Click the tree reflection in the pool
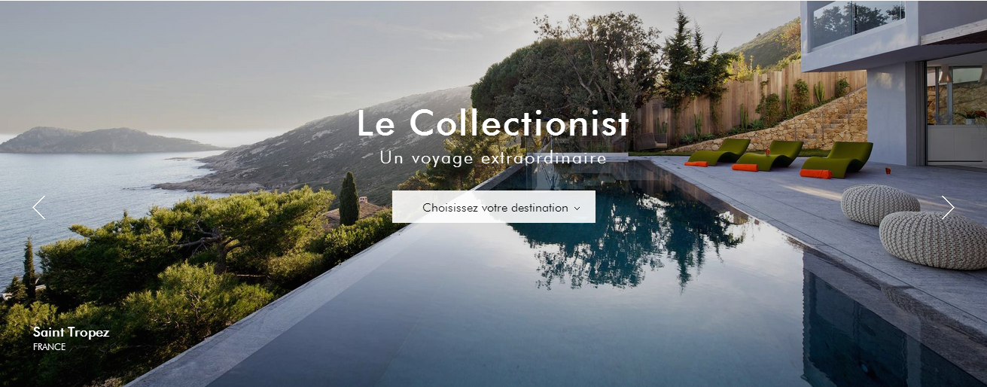 tap(625, 233)
